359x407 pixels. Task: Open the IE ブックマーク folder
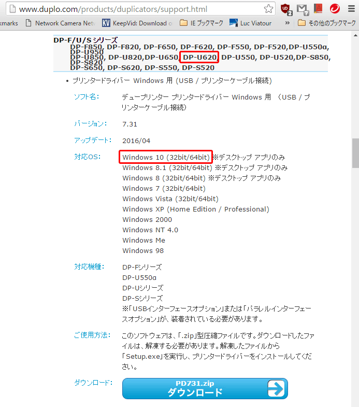click(202, 23)
